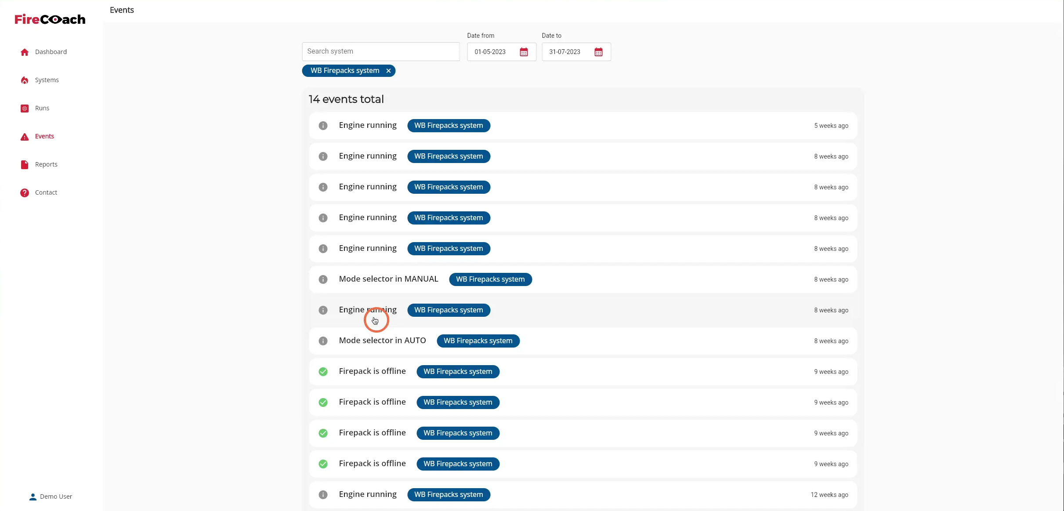Select Events in the sidebar
Screen dimensions: 1064x511
pyautogui.click(x=44, y=136)
